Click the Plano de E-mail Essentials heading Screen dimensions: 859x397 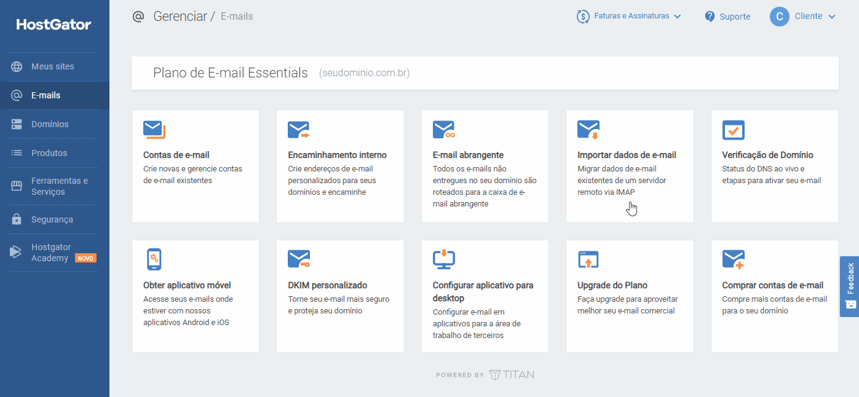pos(231,73)
